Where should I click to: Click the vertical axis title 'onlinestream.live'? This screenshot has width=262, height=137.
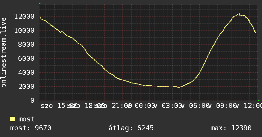pos(3,53)
